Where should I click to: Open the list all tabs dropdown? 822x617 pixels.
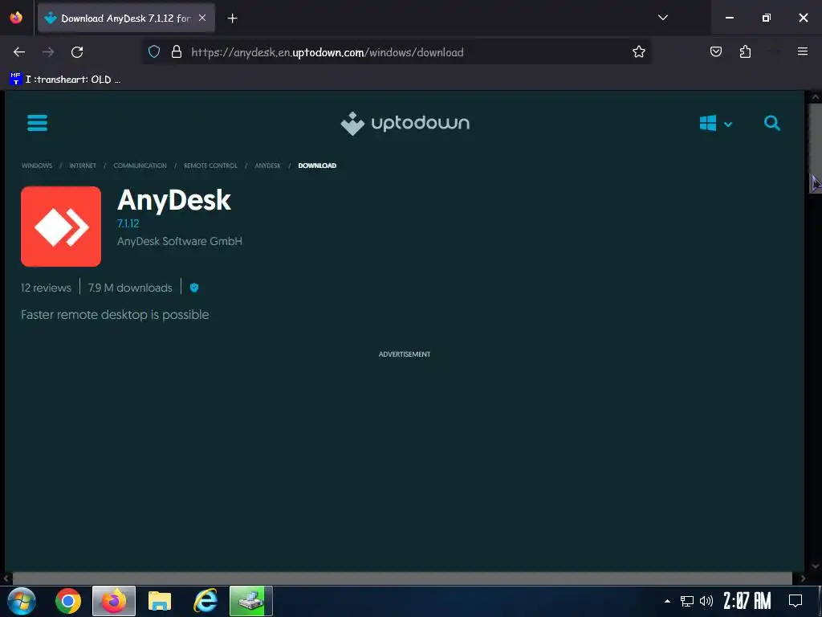click(x=662, y=18)
